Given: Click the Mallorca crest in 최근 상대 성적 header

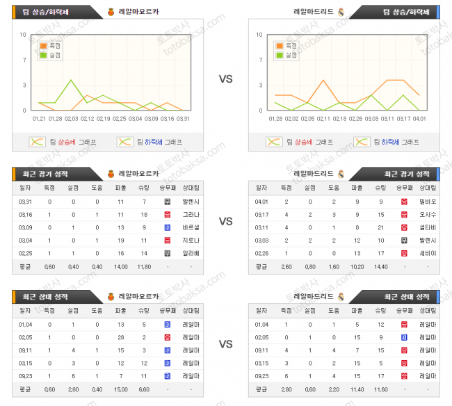Looking at the screenshot, I should 111,296.
